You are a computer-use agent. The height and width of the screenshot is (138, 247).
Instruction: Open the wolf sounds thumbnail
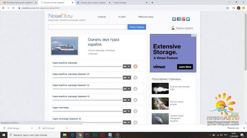(160, 103)
